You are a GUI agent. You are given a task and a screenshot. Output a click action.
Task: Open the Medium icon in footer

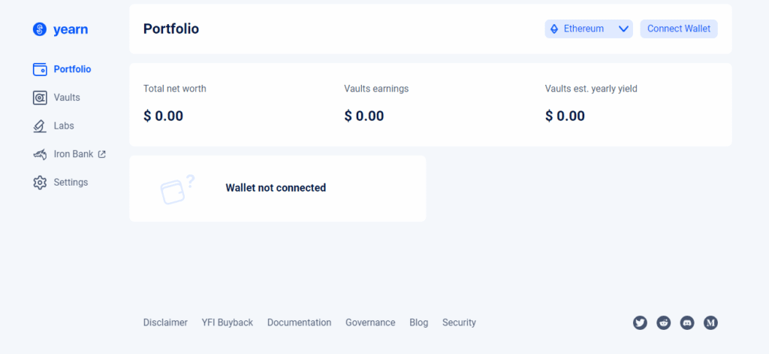[711, 322]
